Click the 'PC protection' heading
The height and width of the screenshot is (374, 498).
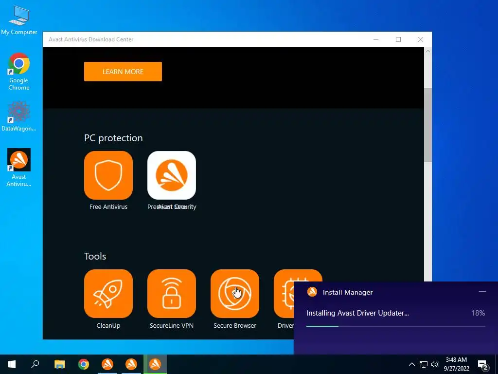tap(113, 138)
